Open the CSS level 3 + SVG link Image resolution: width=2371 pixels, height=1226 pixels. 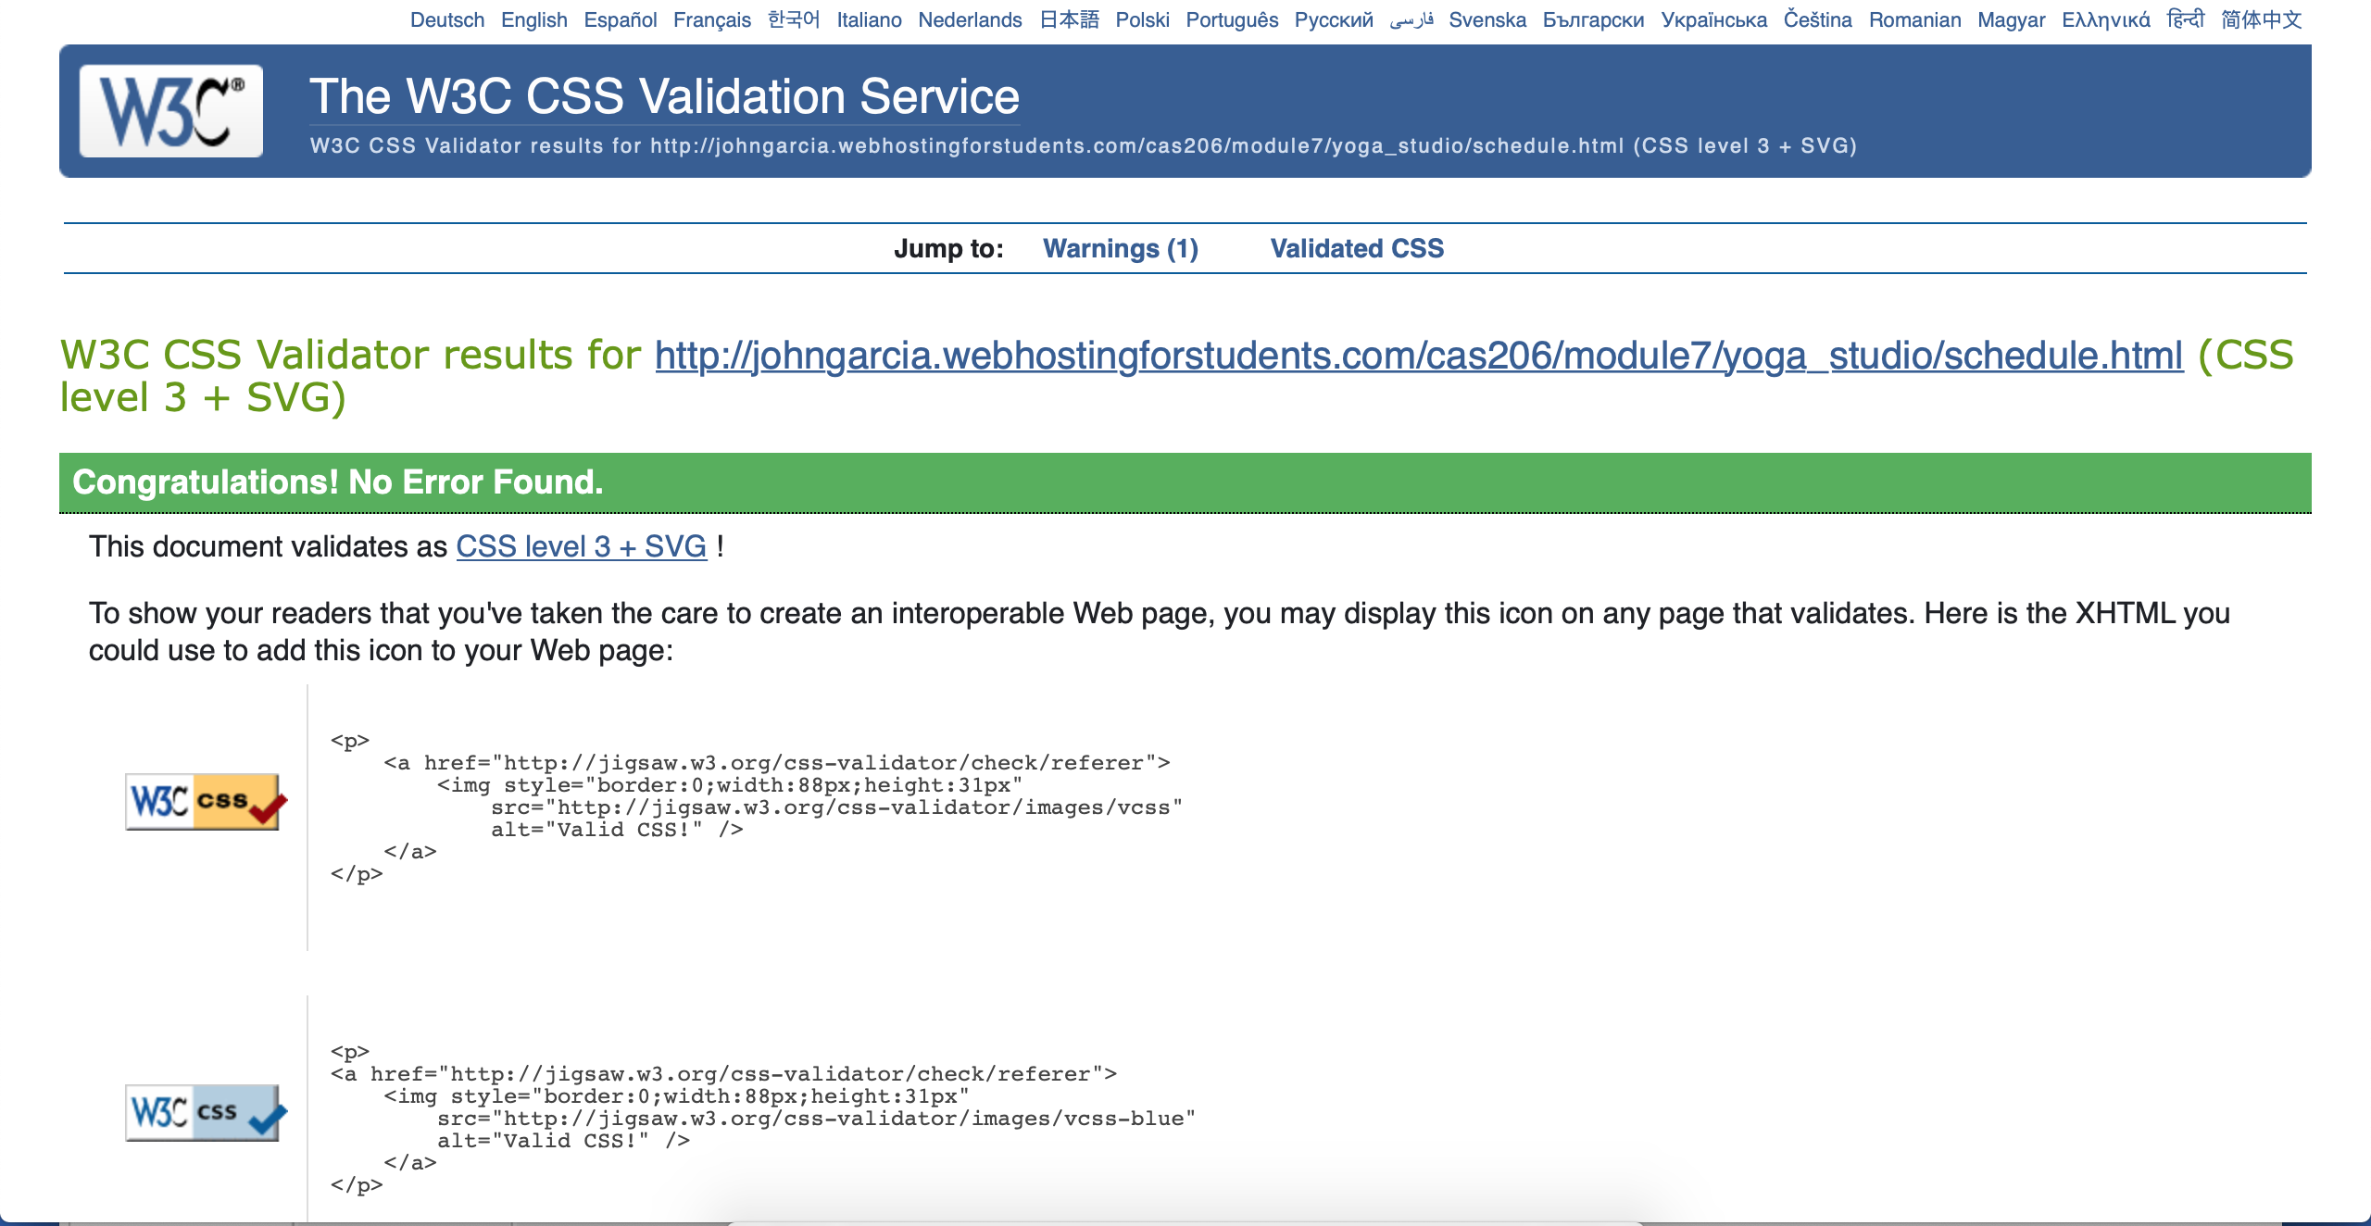coord(581,546)
